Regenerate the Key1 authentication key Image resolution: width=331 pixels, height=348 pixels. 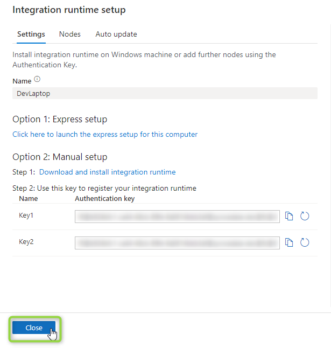pyautogui.click(x=305, y=216)
